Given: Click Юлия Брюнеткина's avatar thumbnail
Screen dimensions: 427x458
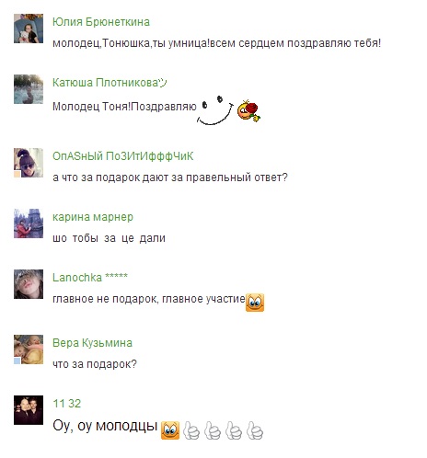Looking at the screenshot, I should click(x=29, y=29).
